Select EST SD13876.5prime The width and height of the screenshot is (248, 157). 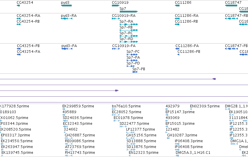click(x=141, y=147)
